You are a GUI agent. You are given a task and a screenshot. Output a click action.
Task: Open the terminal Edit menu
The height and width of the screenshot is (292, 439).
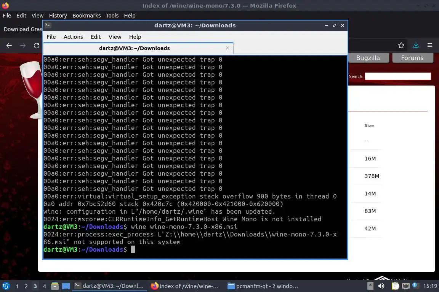[x=96, y=37]
